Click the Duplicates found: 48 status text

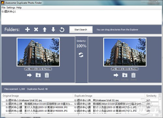click(37, 89)
